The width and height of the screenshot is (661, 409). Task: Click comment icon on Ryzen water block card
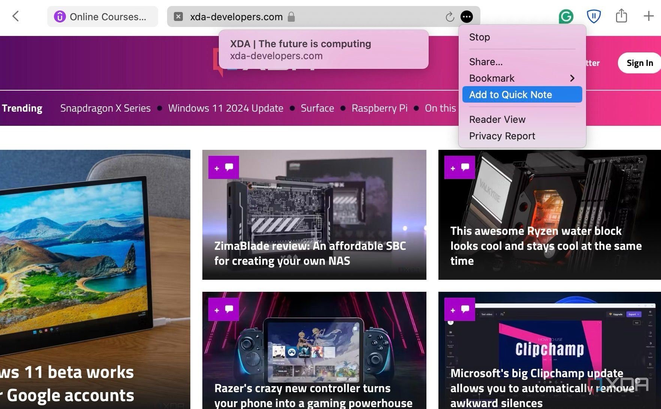point(465,167)
